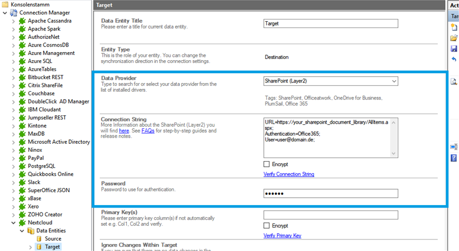Viewport: 459px width, 251px height.
Task: Tick Encrypt checkbox under Primary Key(s)
Action: (267, 226)
